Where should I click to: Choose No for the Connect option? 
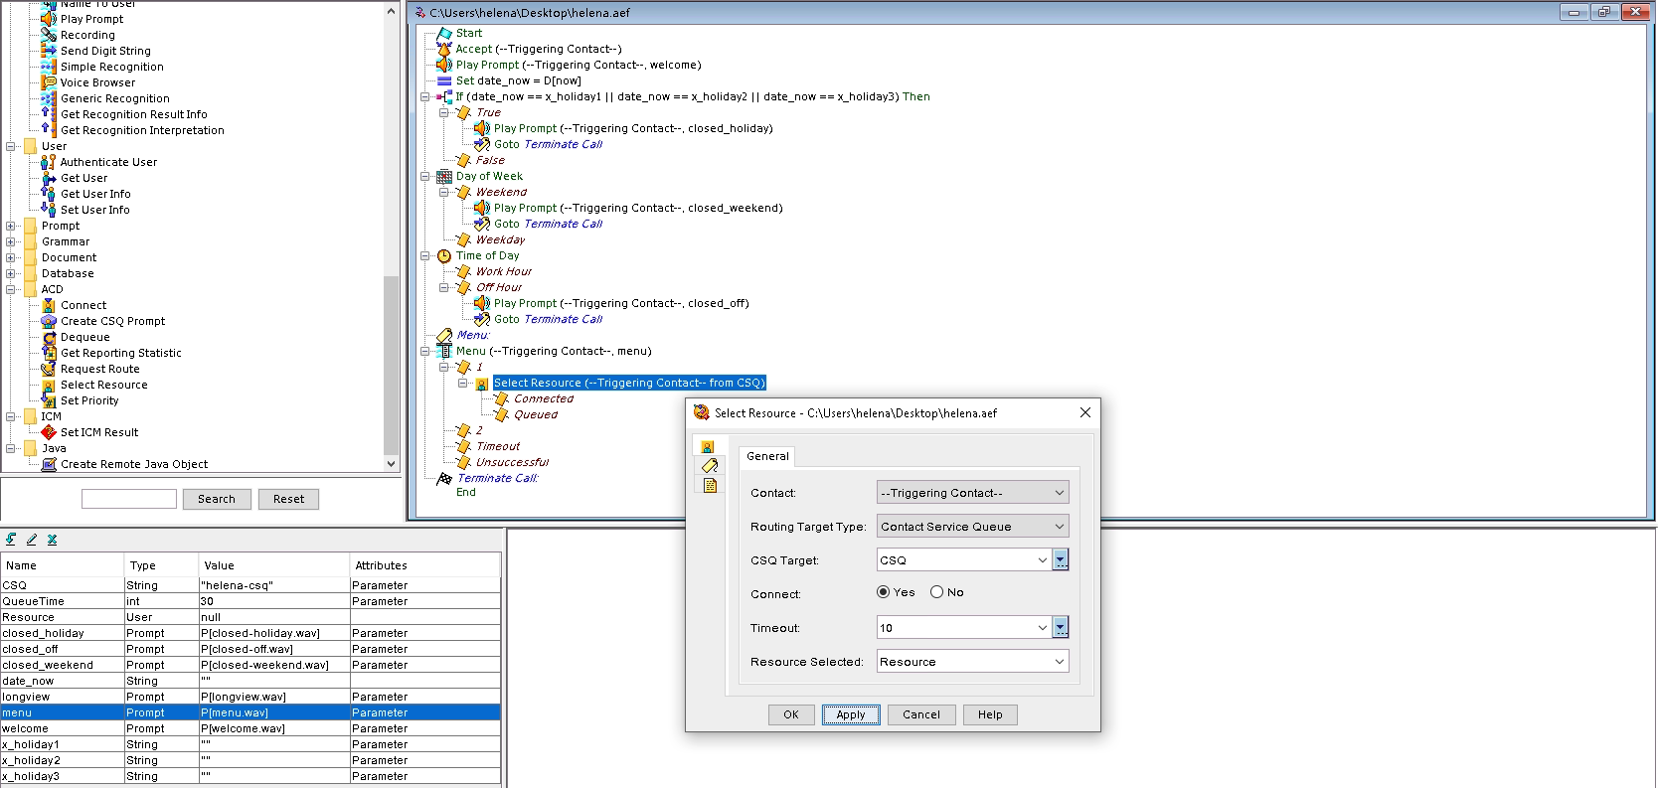click(936, 592)
